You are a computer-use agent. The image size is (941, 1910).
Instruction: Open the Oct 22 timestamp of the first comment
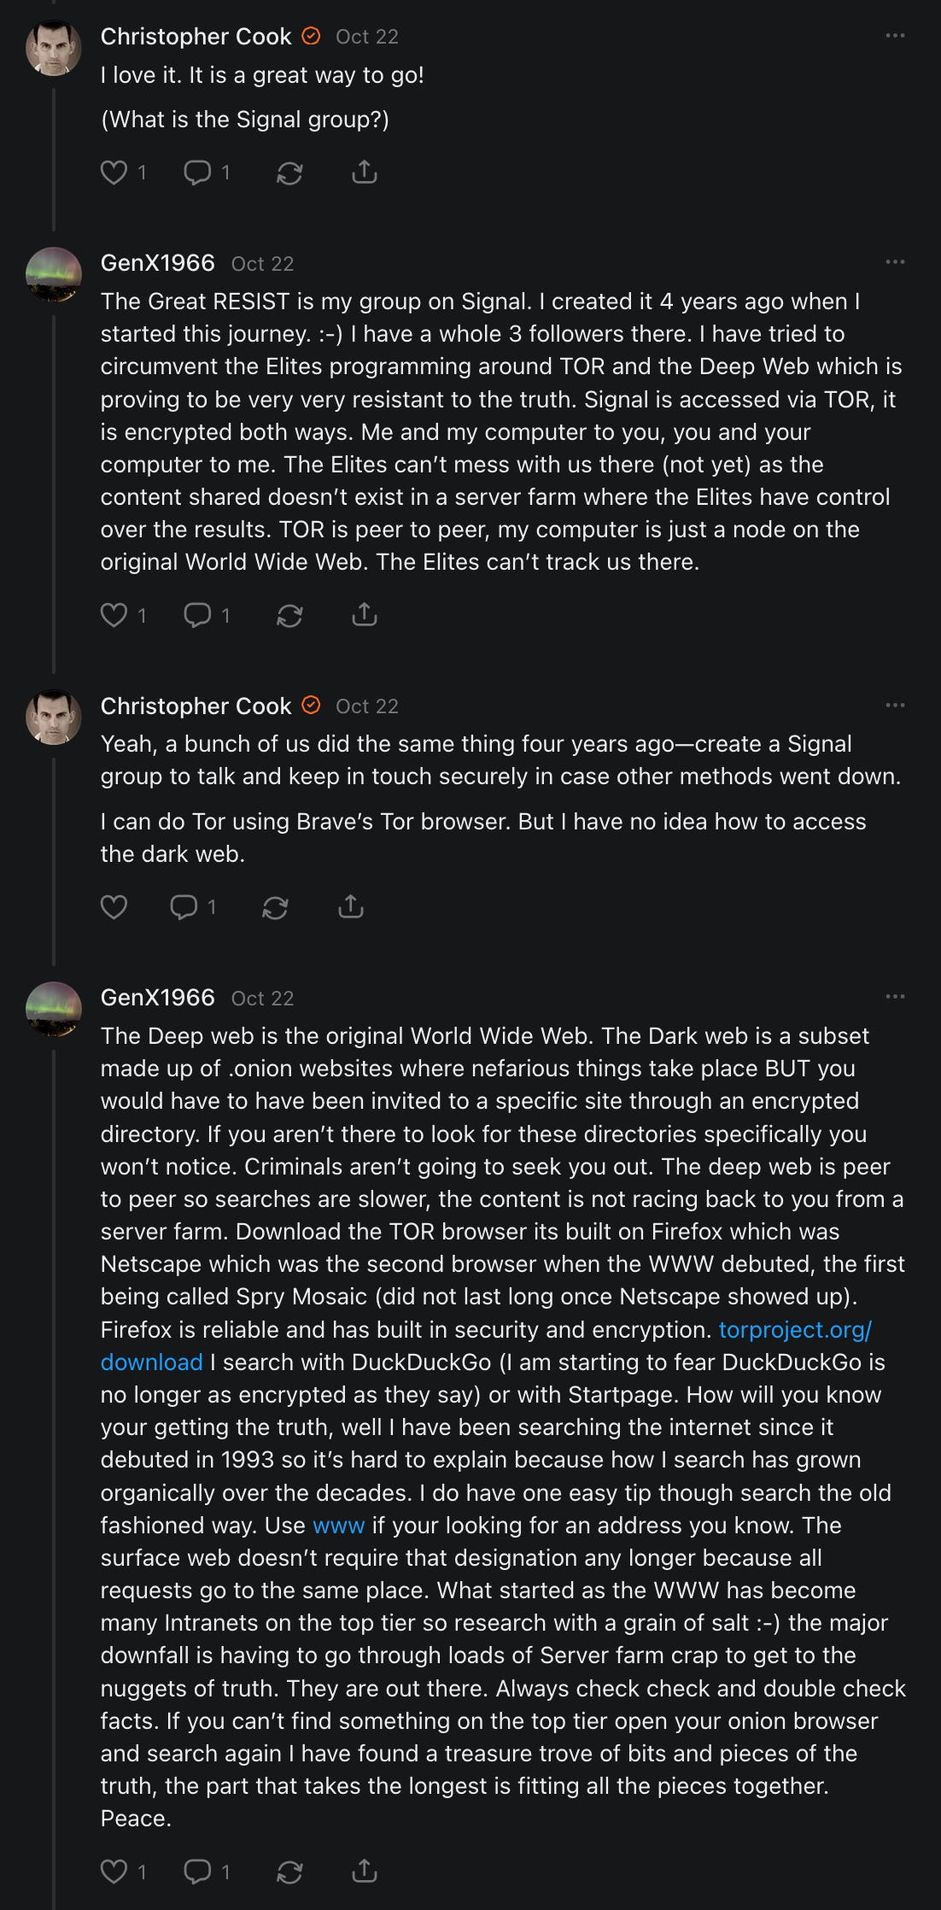pos(367,37)
